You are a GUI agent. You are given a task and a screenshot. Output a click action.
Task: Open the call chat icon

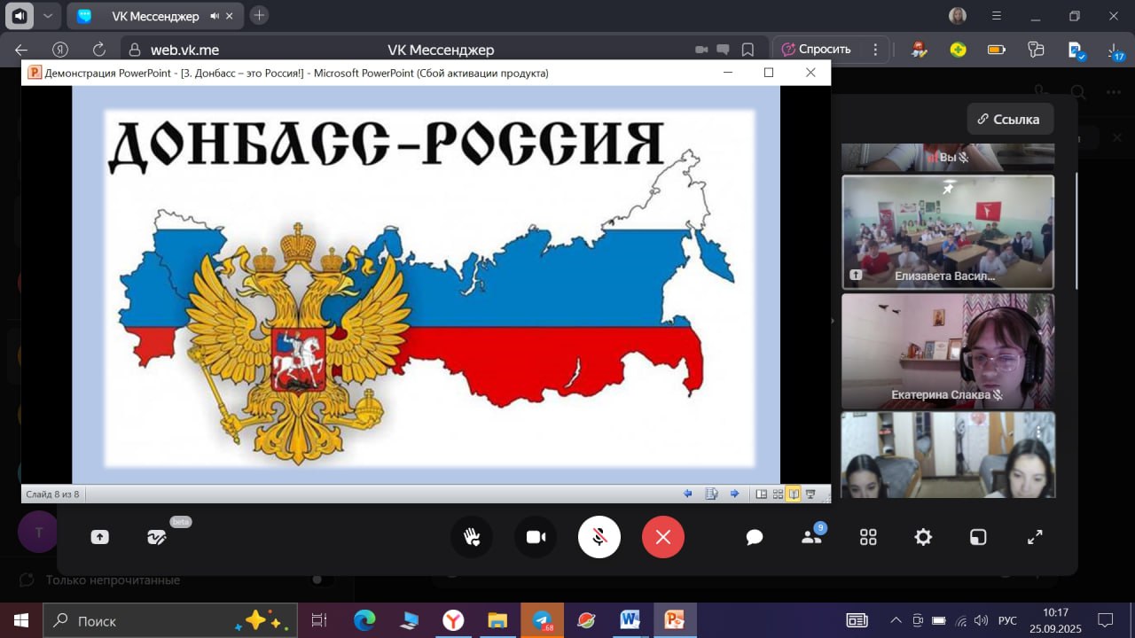(755, 537)
